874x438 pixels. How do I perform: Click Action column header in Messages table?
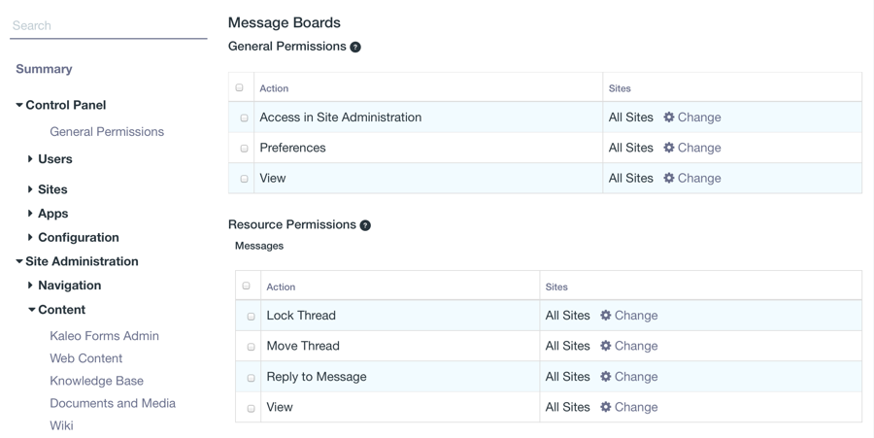pyautogui.click(x=281, y=287)
